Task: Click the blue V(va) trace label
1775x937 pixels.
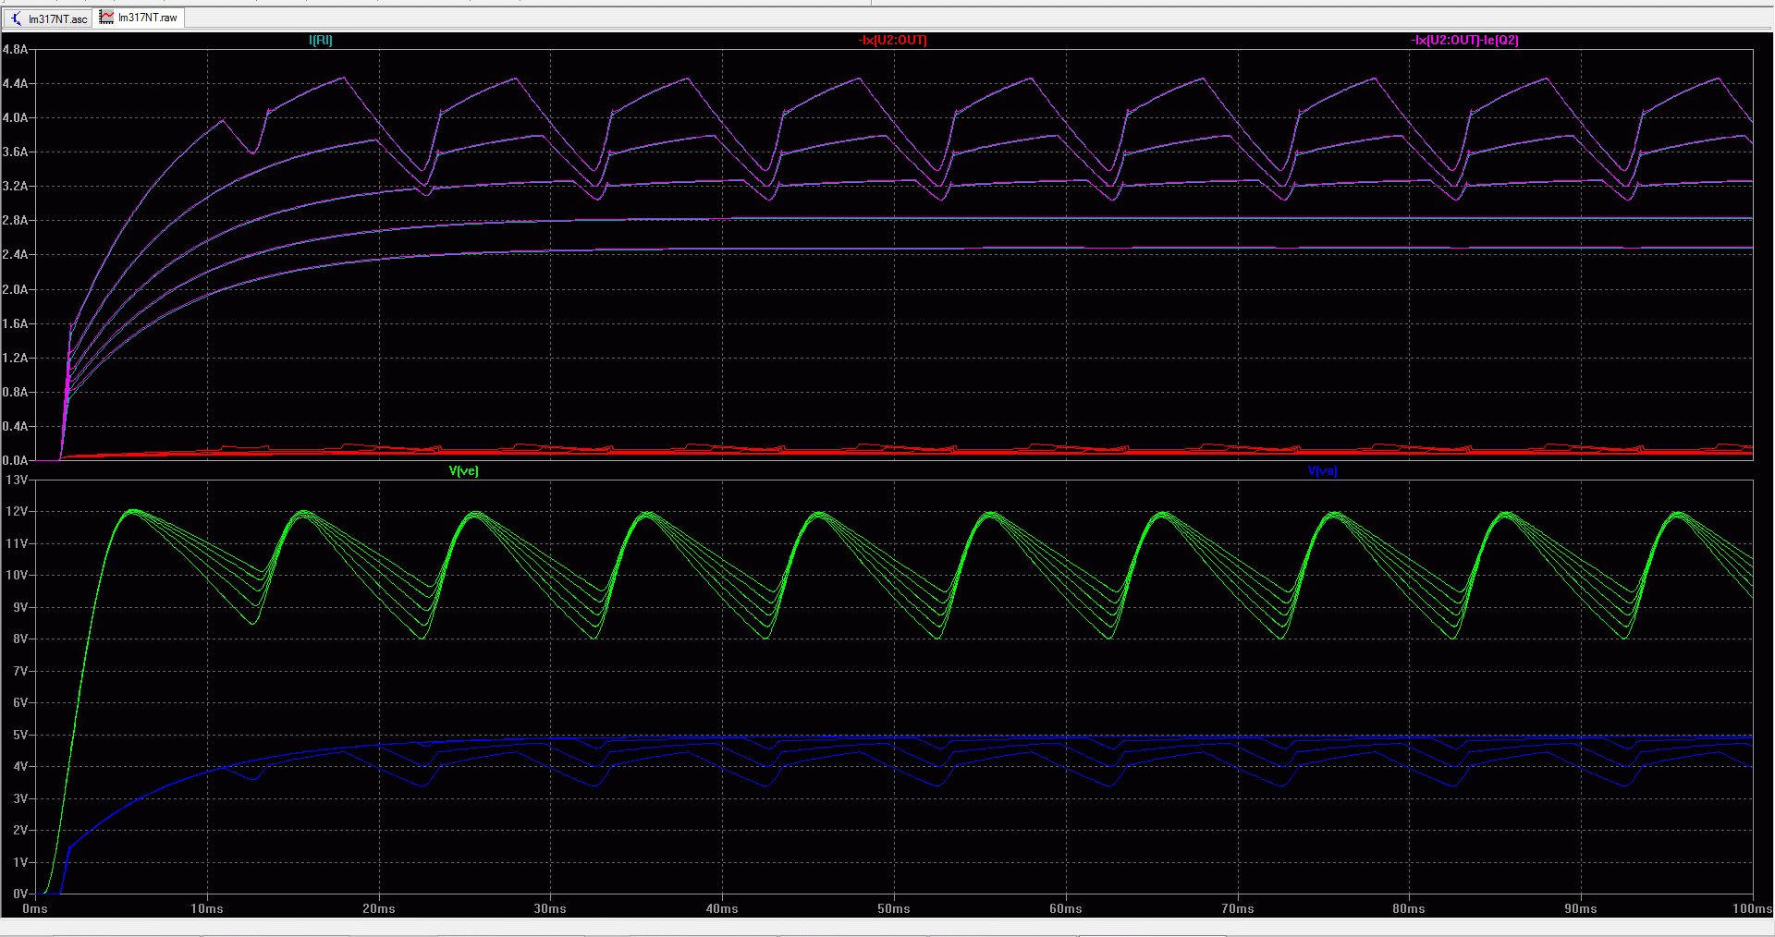Action: (1322, 471)
